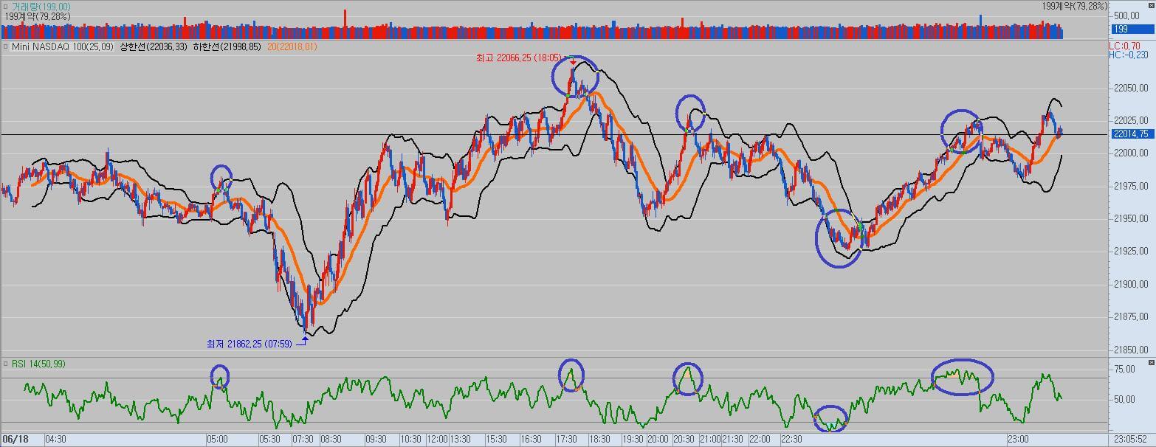Click the 17:30 time axis label

click(x=566, y=439)
